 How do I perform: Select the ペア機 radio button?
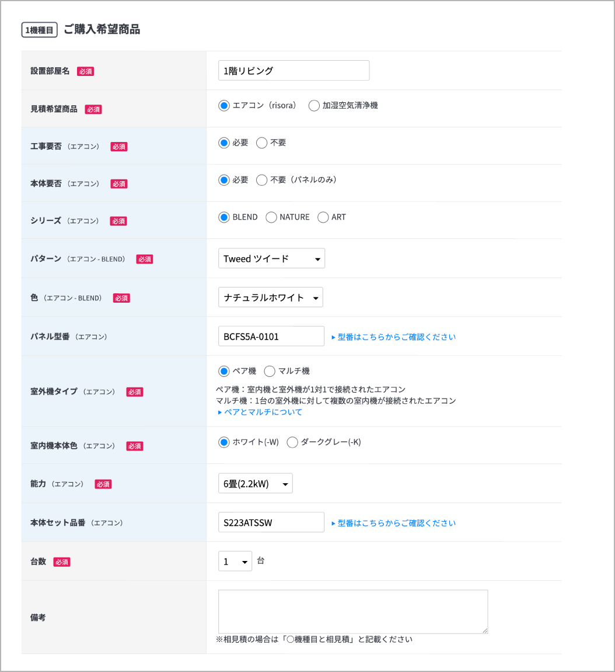pos(224,371)
